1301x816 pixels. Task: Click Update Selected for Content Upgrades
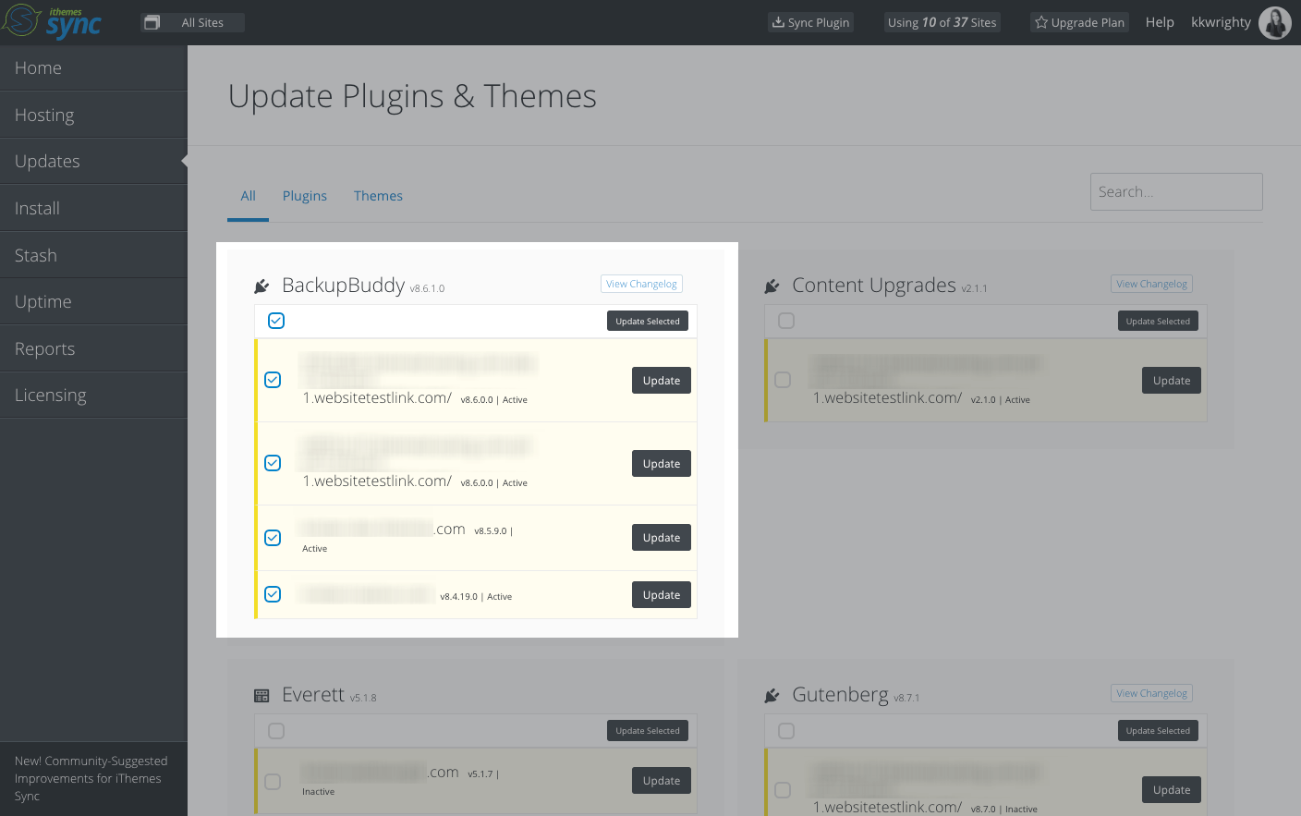1158,321
